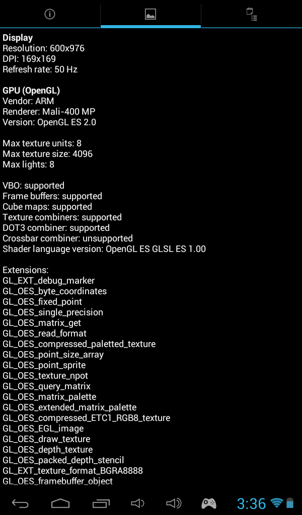Image resolution: width=302 pixels, height=515 pixels.
Task: Select the GL_EXT_debug_marker extension line
Action: (x=49, y=281)
